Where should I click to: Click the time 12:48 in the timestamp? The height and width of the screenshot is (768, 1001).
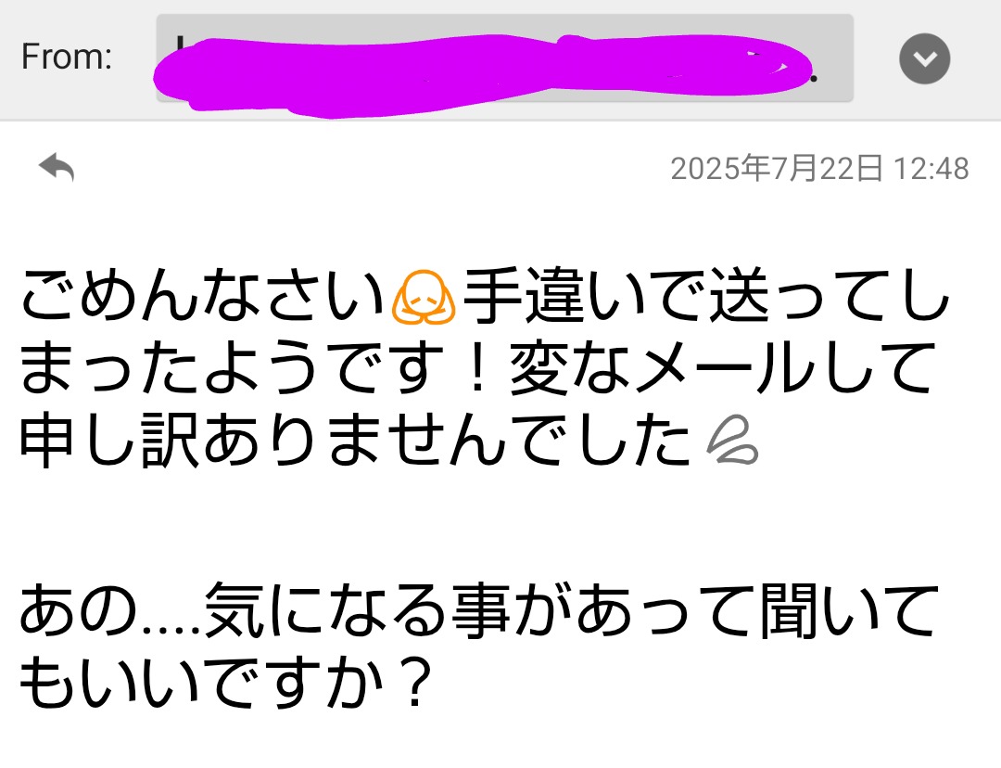pyautogui.click(x=931, y=170)
